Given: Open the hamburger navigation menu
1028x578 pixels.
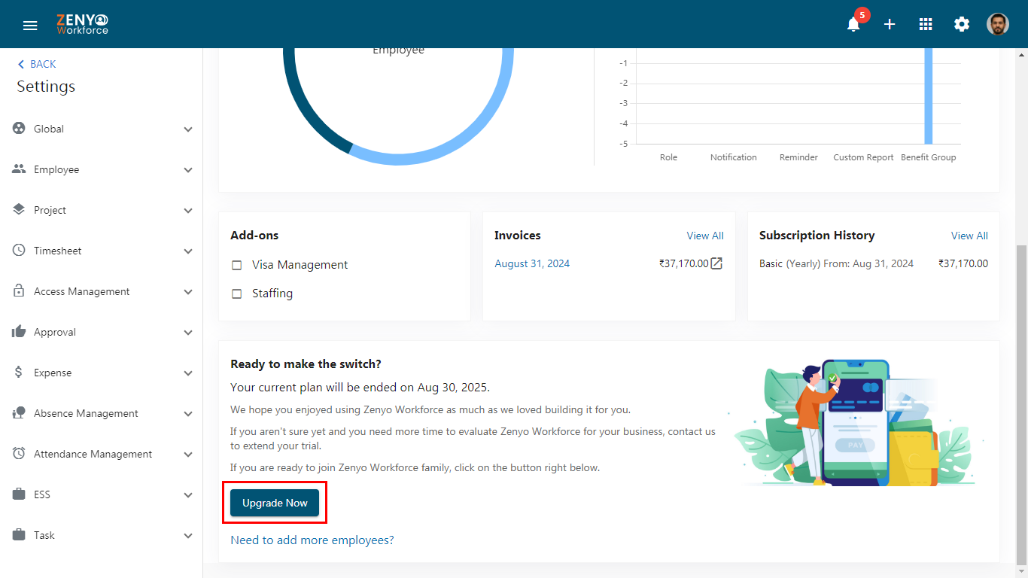Looking at the screenshot, I should point(30,25).
